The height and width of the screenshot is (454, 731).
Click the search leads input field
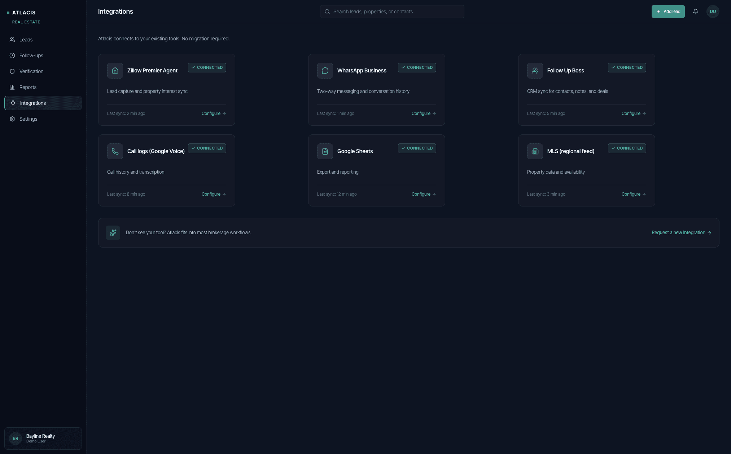click(392, 11)
